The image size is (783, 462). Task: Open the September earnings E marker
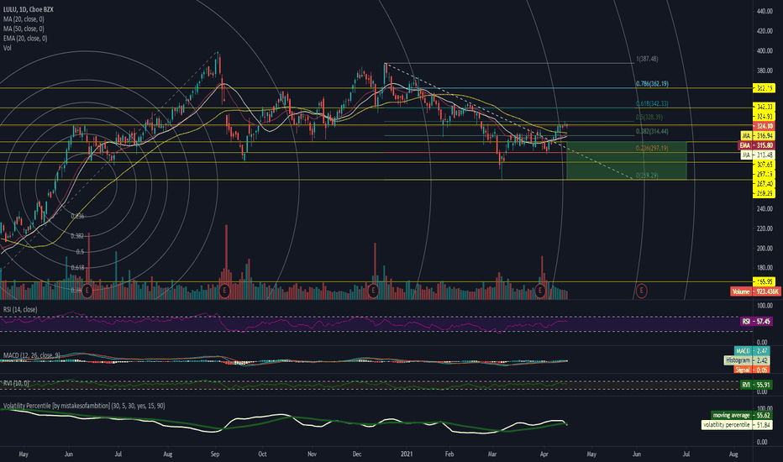click(x=224, y=290)
